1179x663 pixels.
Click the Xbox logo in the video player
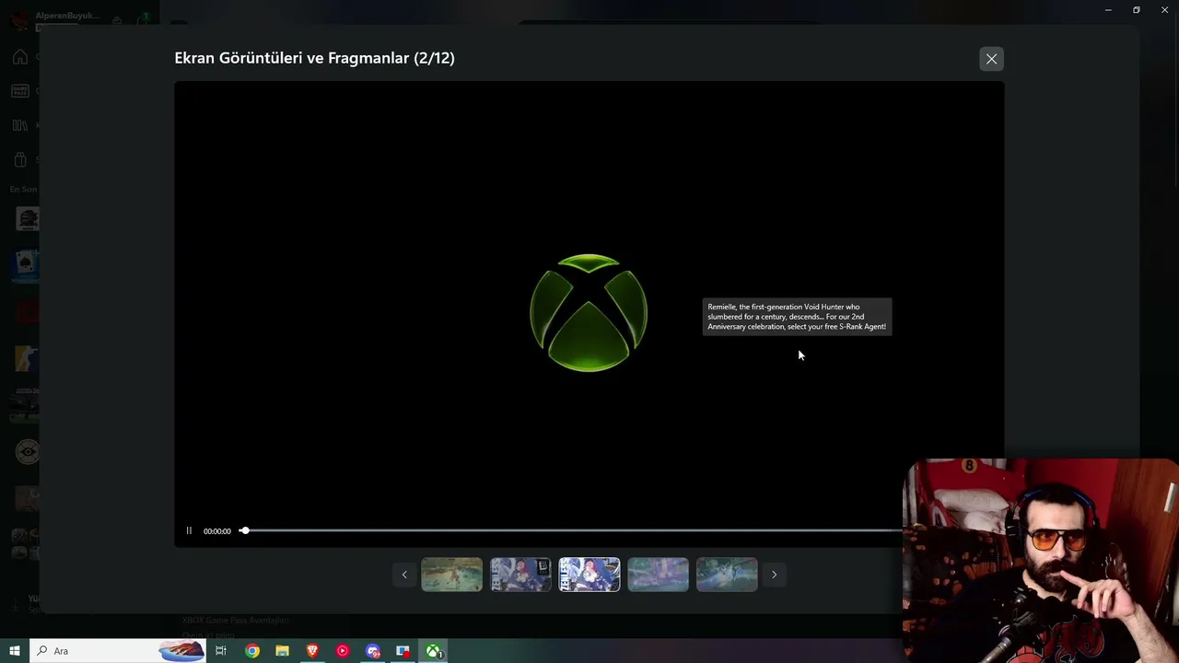[x=589, y=313]
